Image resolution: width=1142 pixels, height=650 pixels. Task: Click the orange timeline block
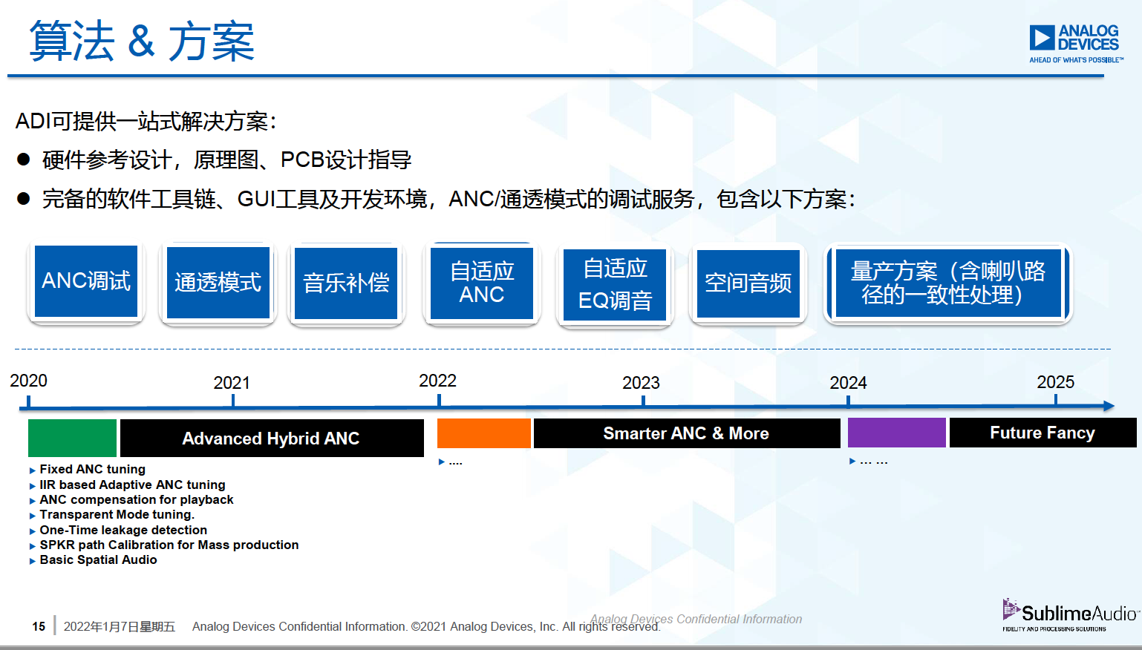(x=483, y=433)
